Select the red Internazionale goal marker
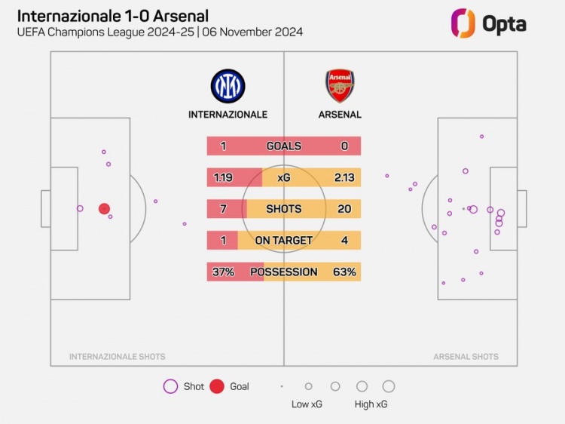The image size is (565, 424). coord(104,208)
